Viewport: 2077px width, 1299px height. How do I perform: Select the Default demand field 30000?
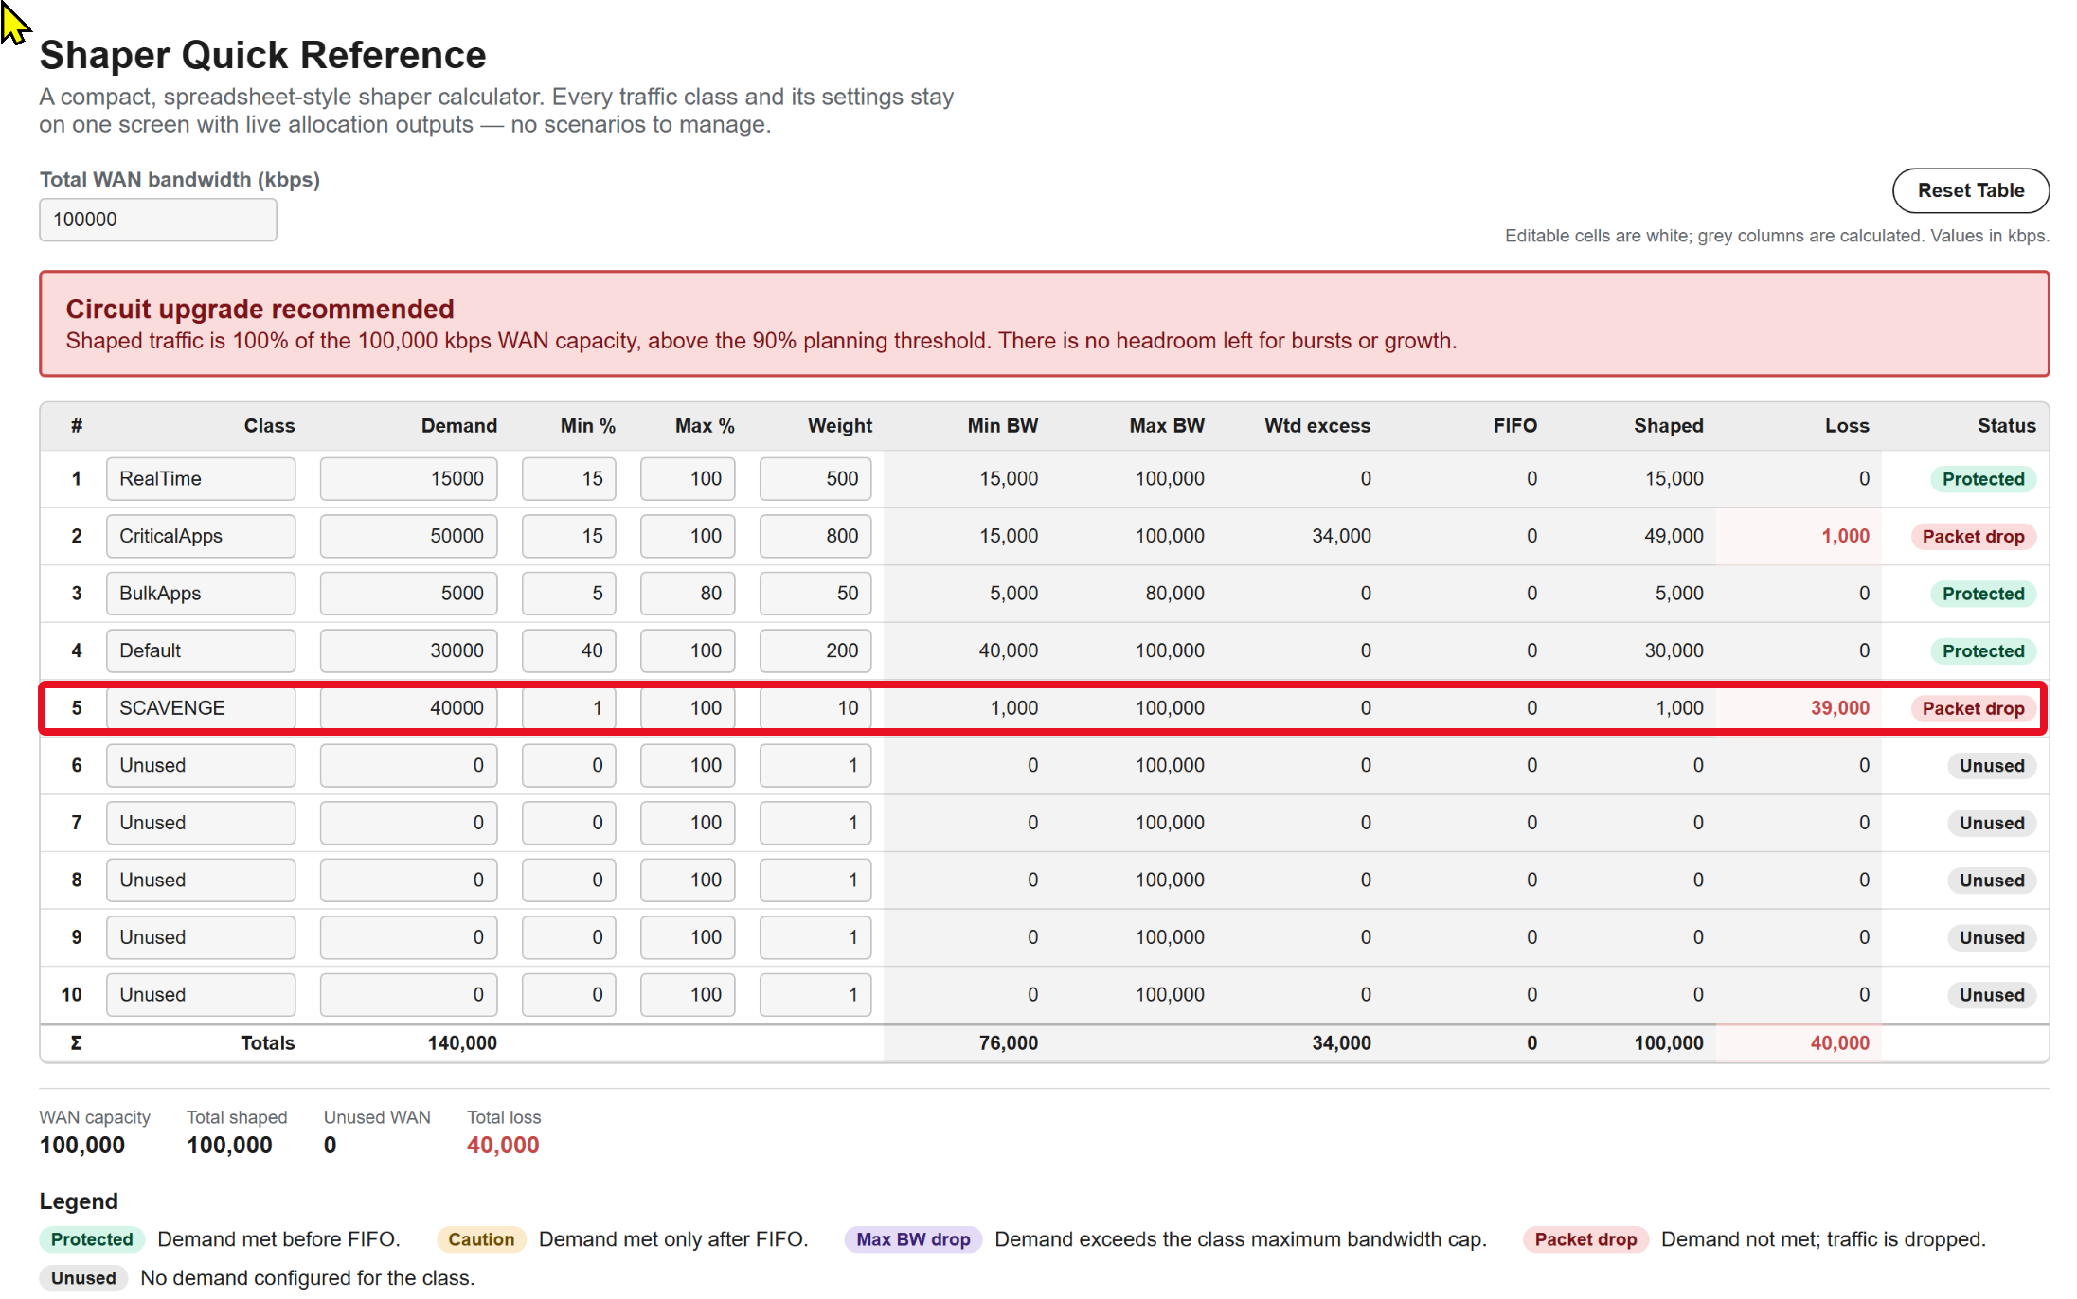coord(408,650)
